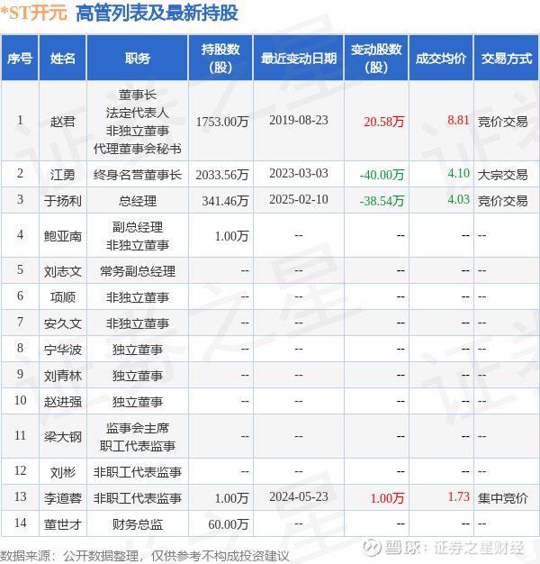Click the average price 4.03
The image size is (540, 564).
[x=458, y=199]
